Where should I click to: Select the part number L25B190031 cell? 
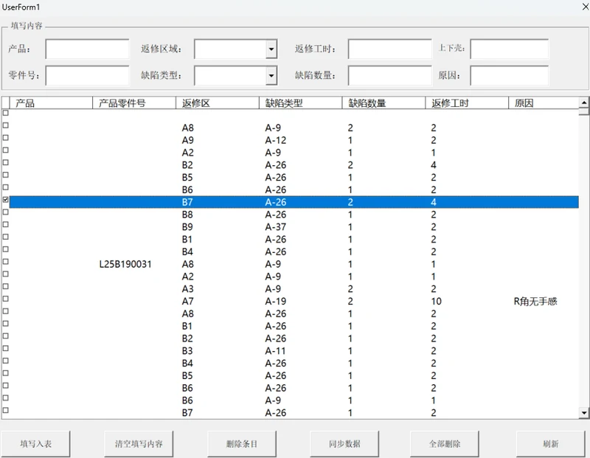(125, 264)
